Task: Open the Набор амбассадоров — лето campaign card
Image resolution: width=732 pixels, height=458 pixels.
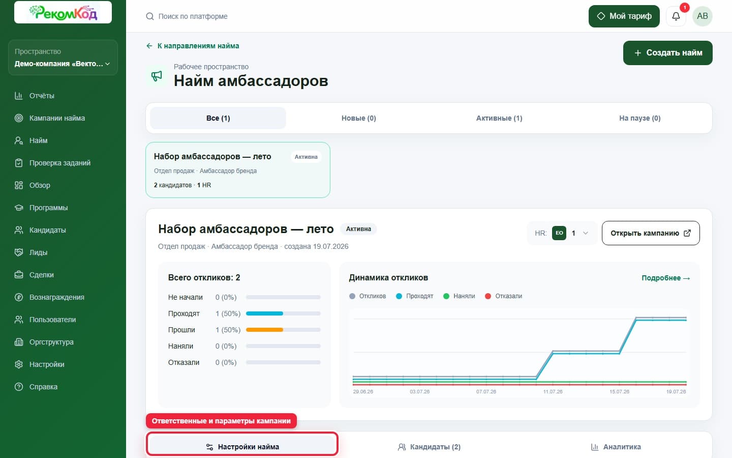Action: [x=238, y=170]
